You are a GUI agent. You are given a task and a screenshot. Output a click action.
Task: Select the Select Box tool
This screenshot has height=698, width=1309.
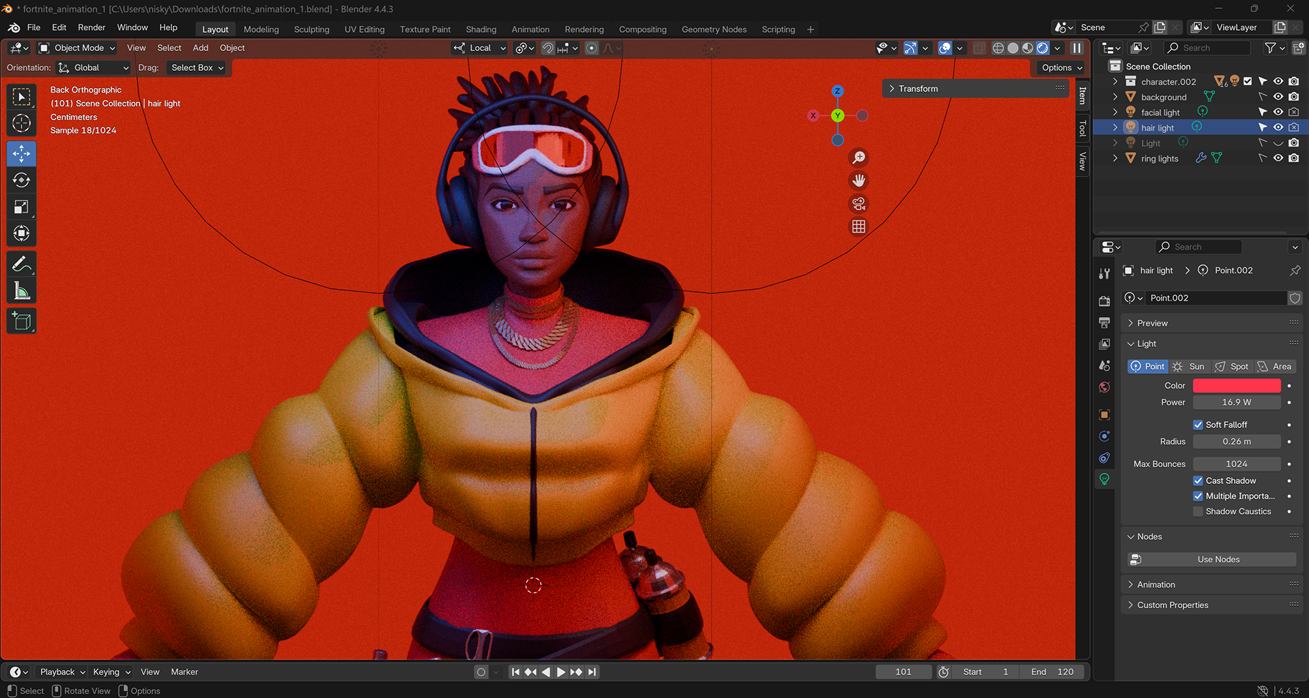point(22,97)
